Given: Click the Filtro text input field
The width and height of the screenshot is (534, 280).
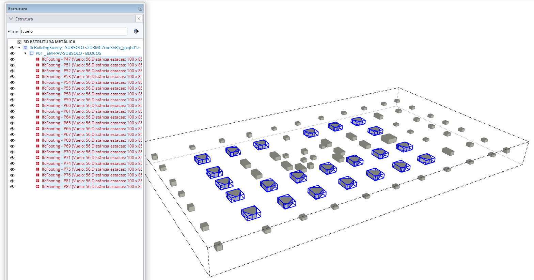Looking at the screenshot, I should pos(74,31).
